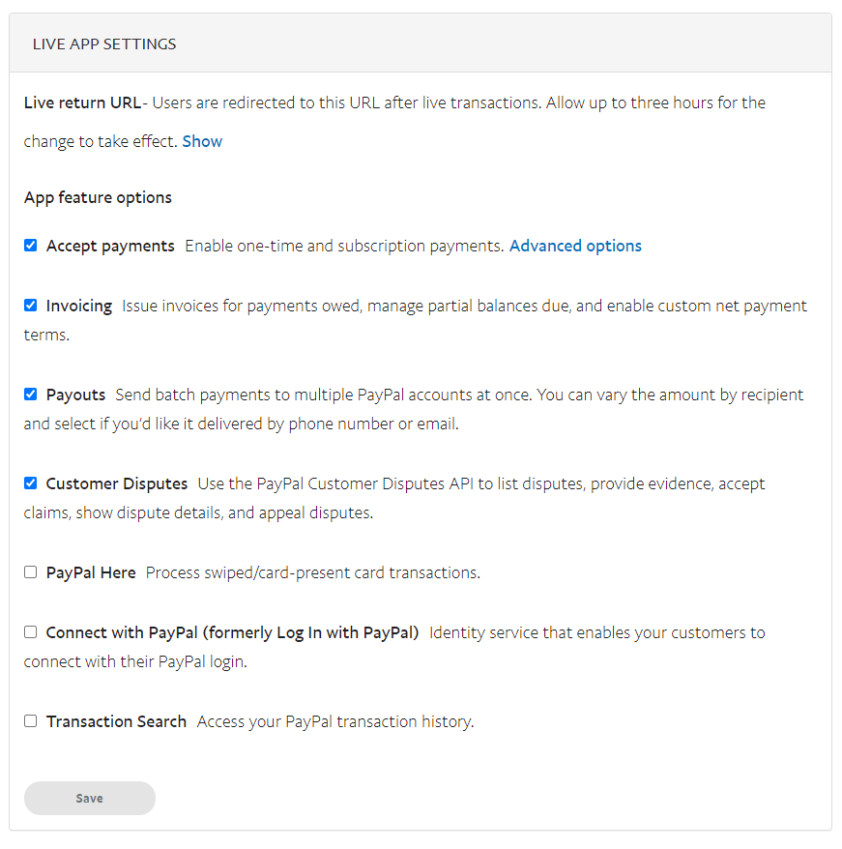The width and height of the screenshot is (842, 849).
Task: Click the Payouts feature label
Action: tap(77, 395)
